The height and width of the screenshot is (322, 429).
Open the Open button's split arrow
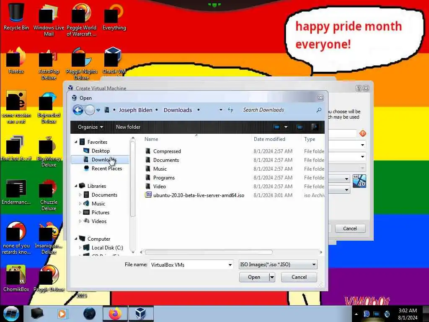[272, 277]
